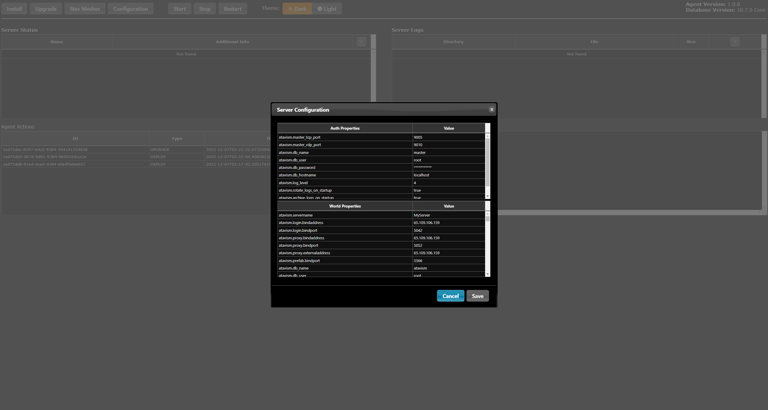Viewport: 768px width, 410px height.
Task: Open the Configuration toolbar button
Action: point(130,9)
